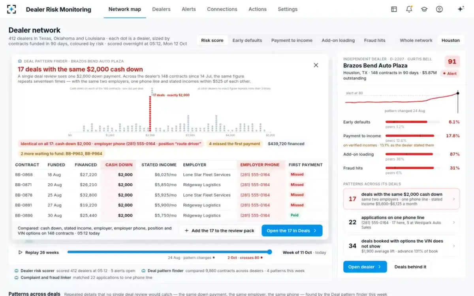Click the STATED INCOME column header
The width and height of the screenshot is (474, 296).
pyautogui.click(x=159, y=165)
